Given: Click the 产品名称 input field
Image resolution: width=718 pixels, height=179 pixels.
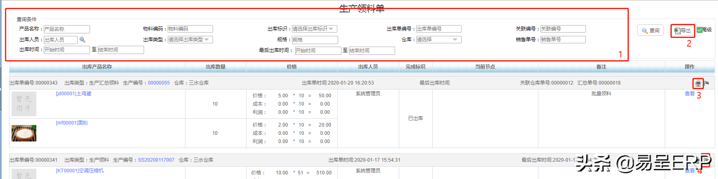Looking at the screenshot, I should click(x=66, y=29).
